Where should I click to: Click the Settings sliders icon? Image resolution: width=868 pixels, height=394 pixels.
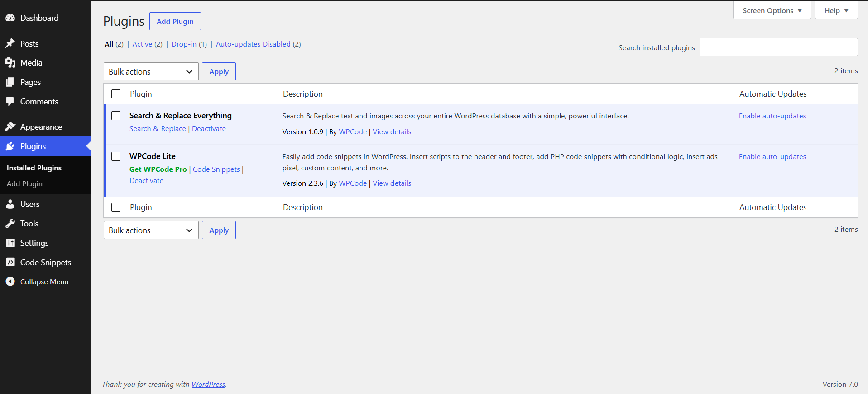click(x=10, y=243)
